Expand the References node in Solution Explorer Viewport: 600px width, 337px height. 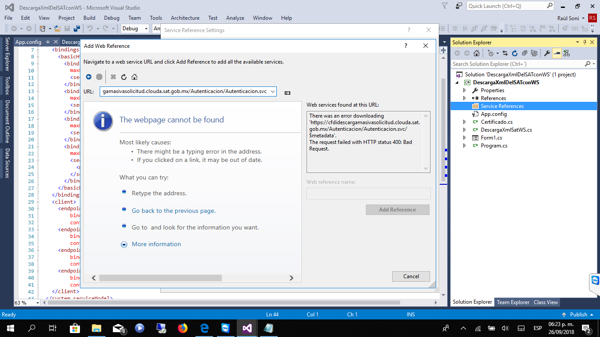[465, 98]
